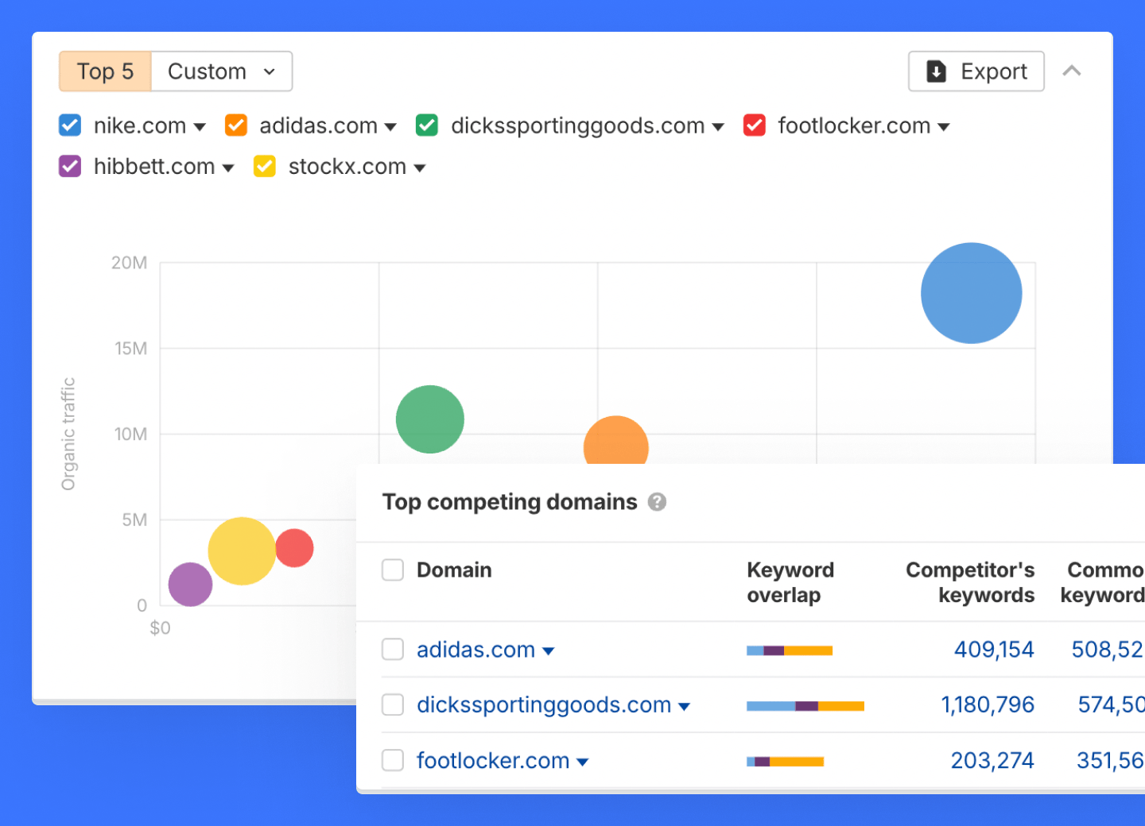Check the adidas.com row checkbox in the table
The image size is (1145, 826).
pyautogui.click(x=393, y=649)
